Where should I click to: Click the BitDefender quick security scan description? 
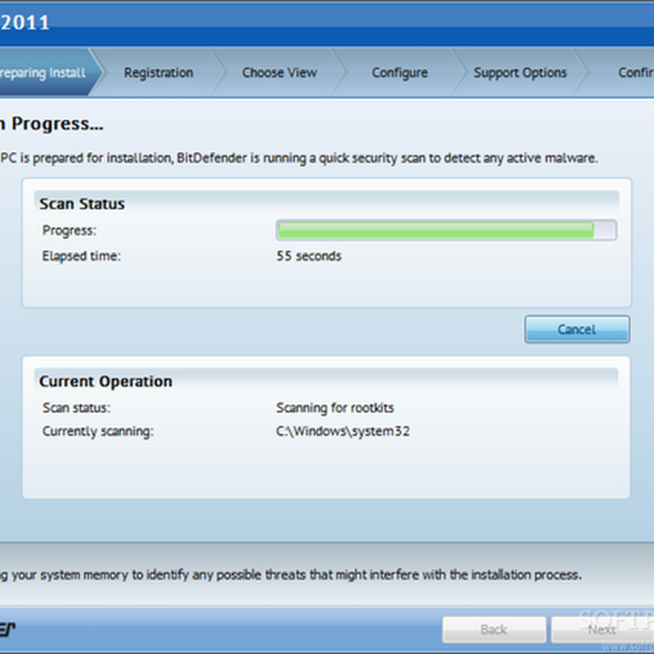click(x=299, y=158)
